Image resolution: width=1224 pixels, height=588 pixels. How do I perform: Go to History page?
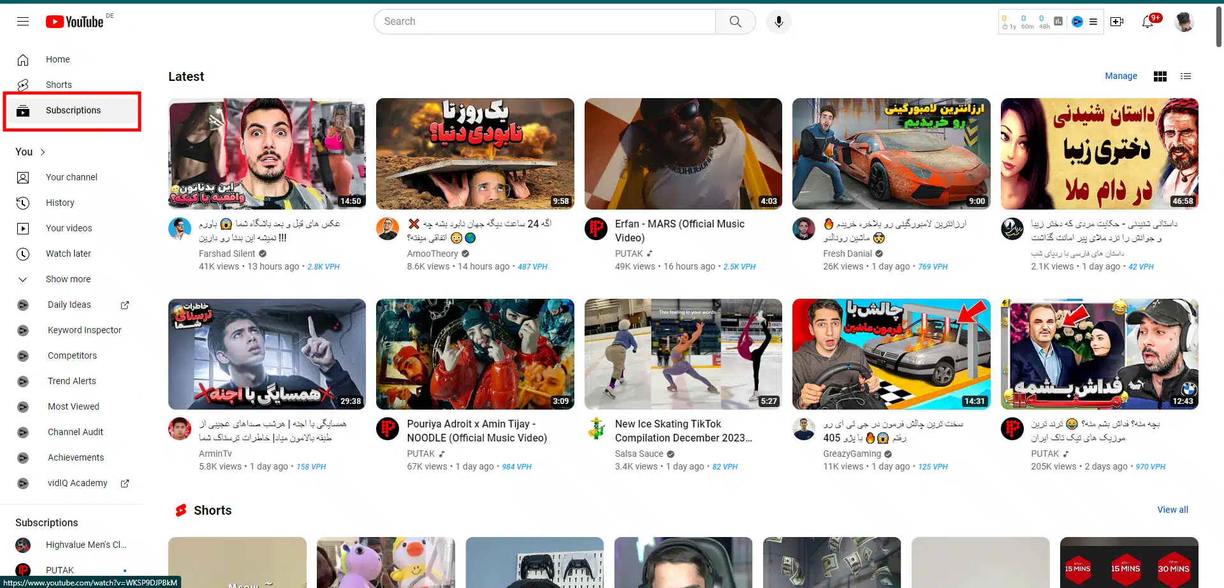[x=60, y=203]
